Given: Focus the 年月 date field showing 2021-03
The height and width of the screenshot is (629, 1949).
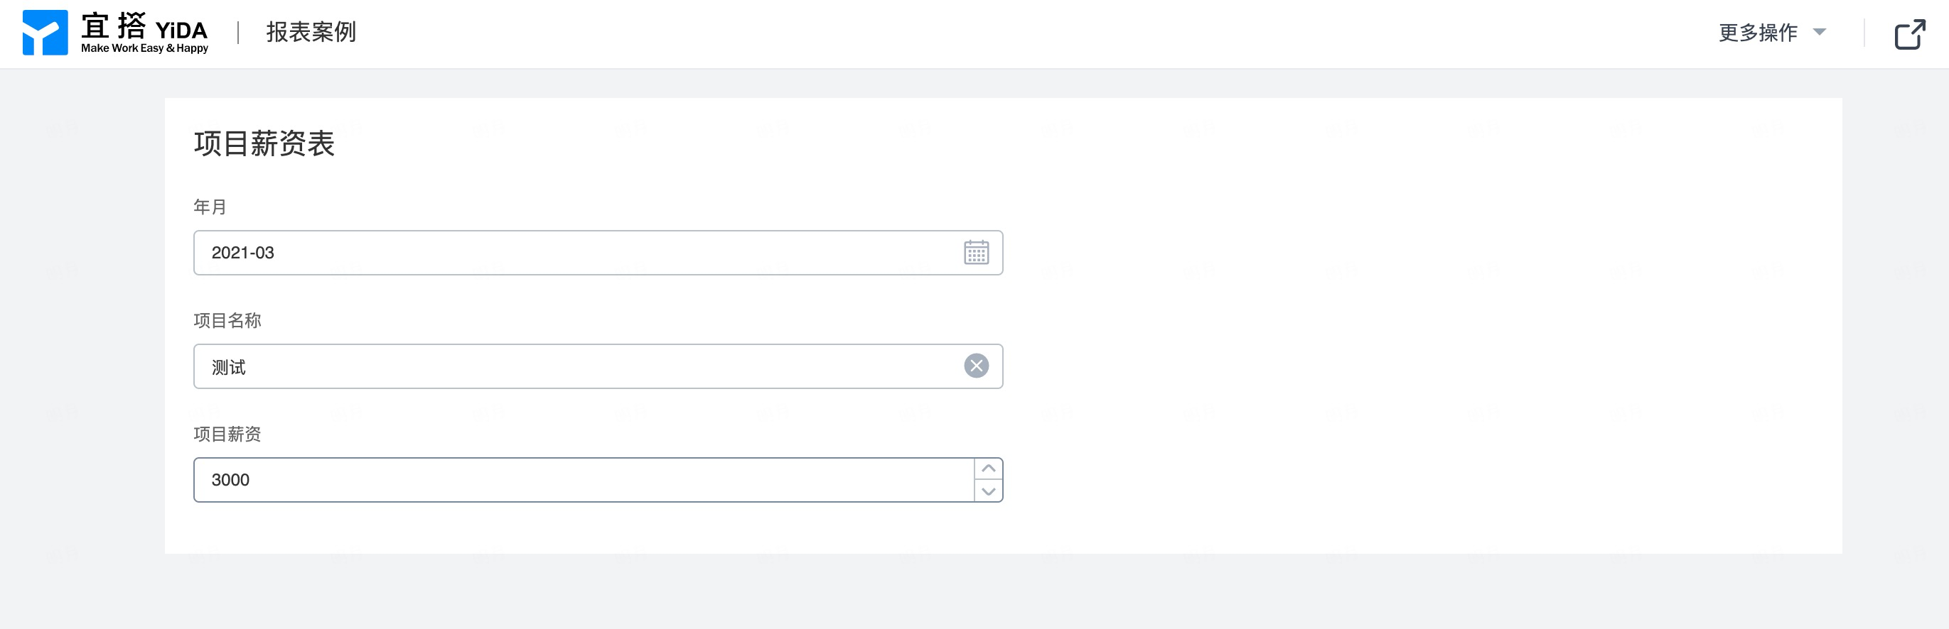Looking at the screenshot, I should tap(598, 253).
